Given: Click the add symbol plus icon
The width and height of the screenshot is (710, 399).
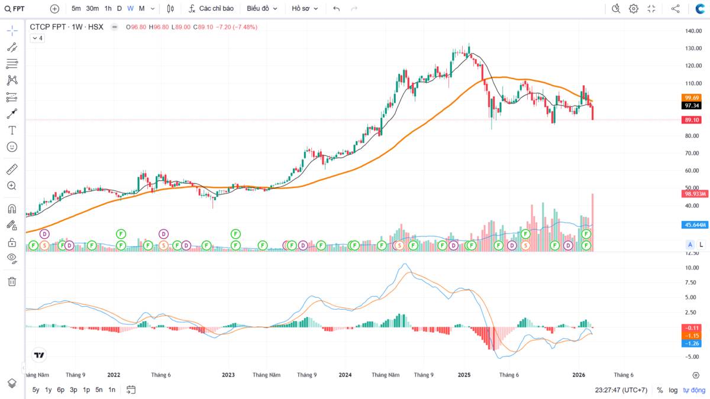Looking at the screenshot, I should pyautogui.click(x=54, y=9).
